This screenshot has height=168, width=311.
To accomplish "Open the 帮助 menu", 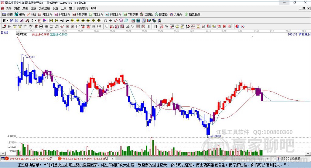I will (x=94, y=8).
